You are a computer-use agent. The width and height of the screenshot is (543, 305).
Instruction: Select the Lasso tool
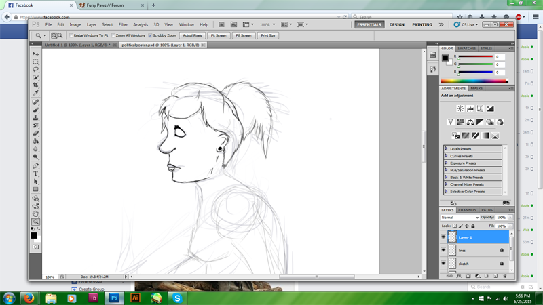pos(36,70)
